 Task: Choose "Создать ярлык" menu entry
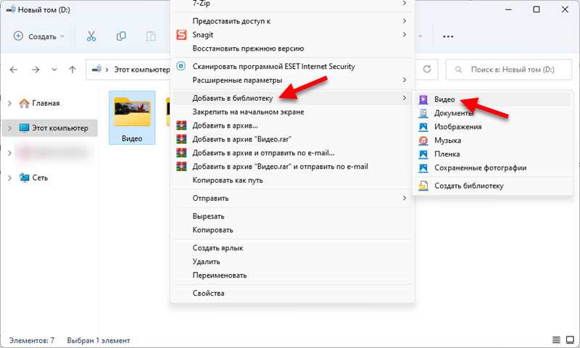tap(292, 248)
